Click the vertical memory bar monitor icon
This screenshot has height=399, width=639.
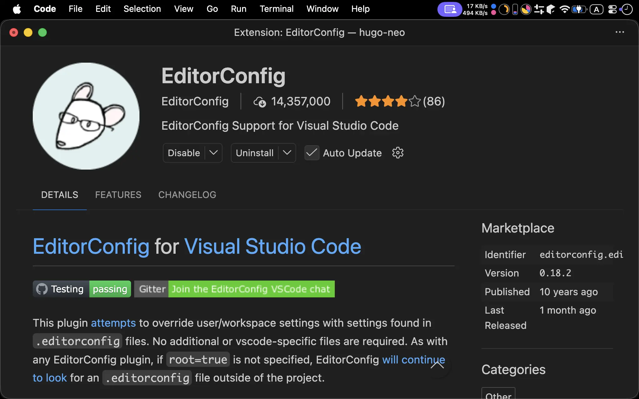[515, 9]
